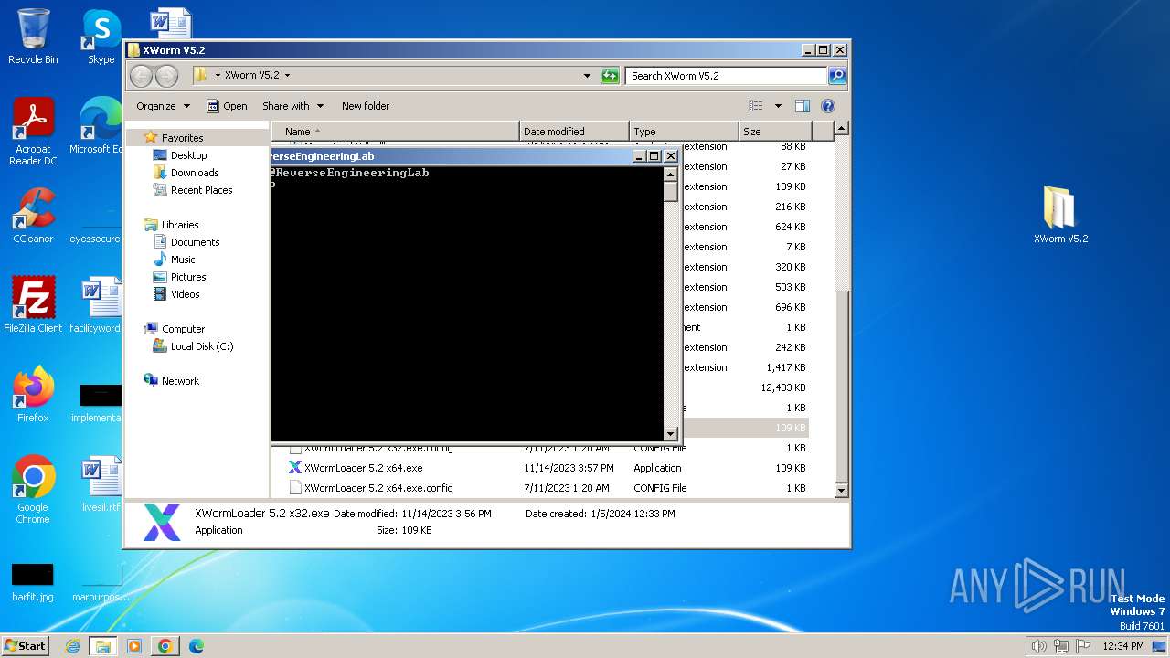Viewport: 1170px width, 658px height.
Task: Open Desktop under Favorites
Action: (188, 155)
